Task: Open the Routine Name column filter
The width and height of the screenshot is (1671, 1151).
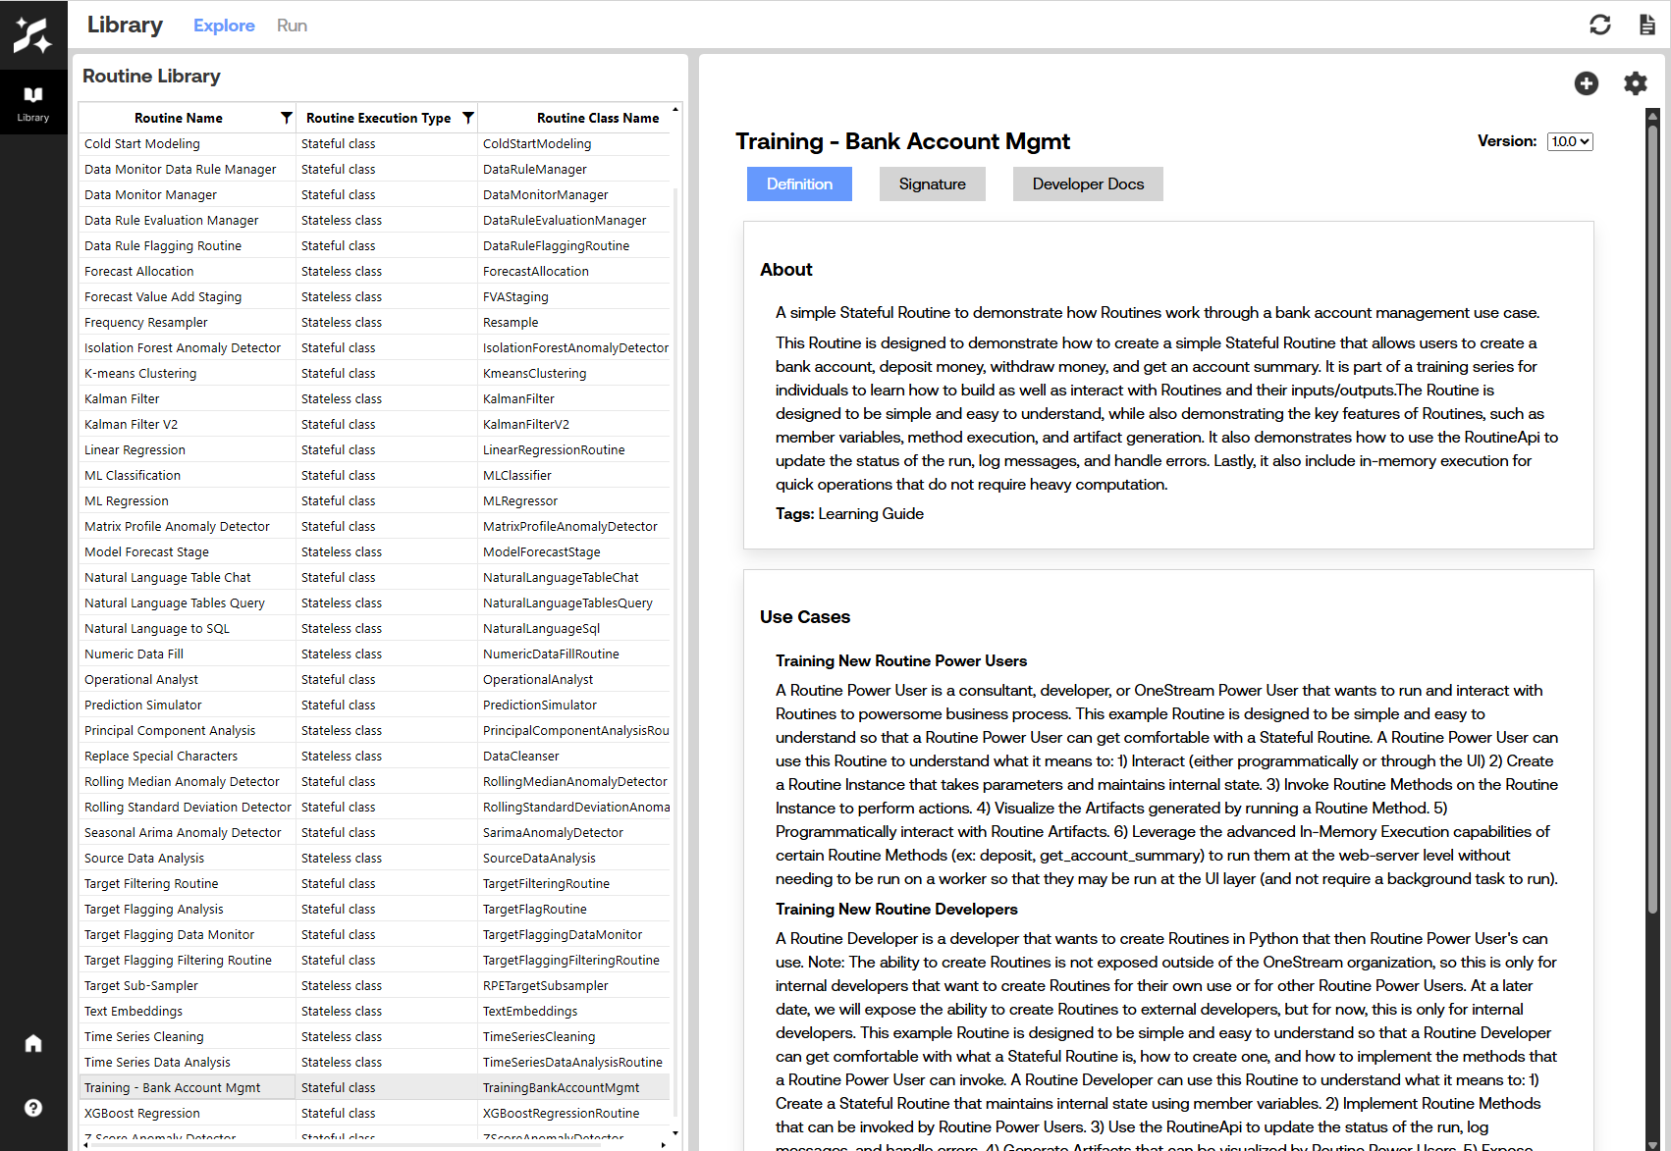Action: pyautogui.click(x=286, y=118)
